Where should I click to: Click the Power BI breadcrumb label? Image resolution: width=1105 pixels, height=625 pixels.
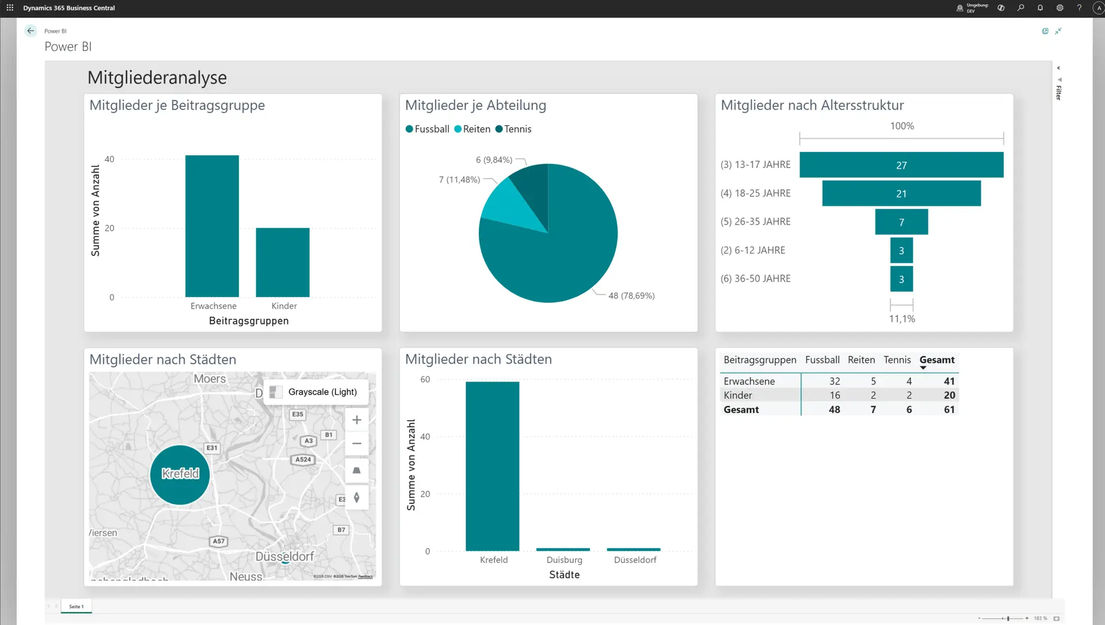pyautogui.click(x=55, y=31)
